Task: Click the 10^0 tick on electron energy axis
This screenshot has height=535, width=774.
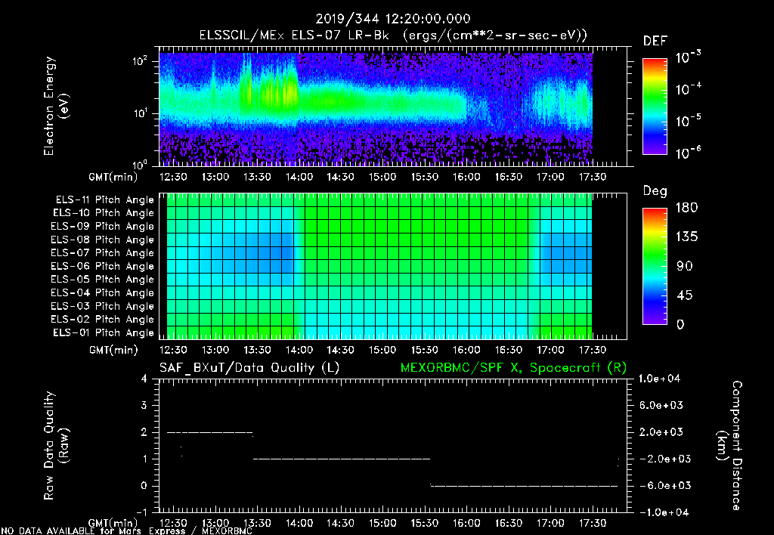Action: click(140, 164)
